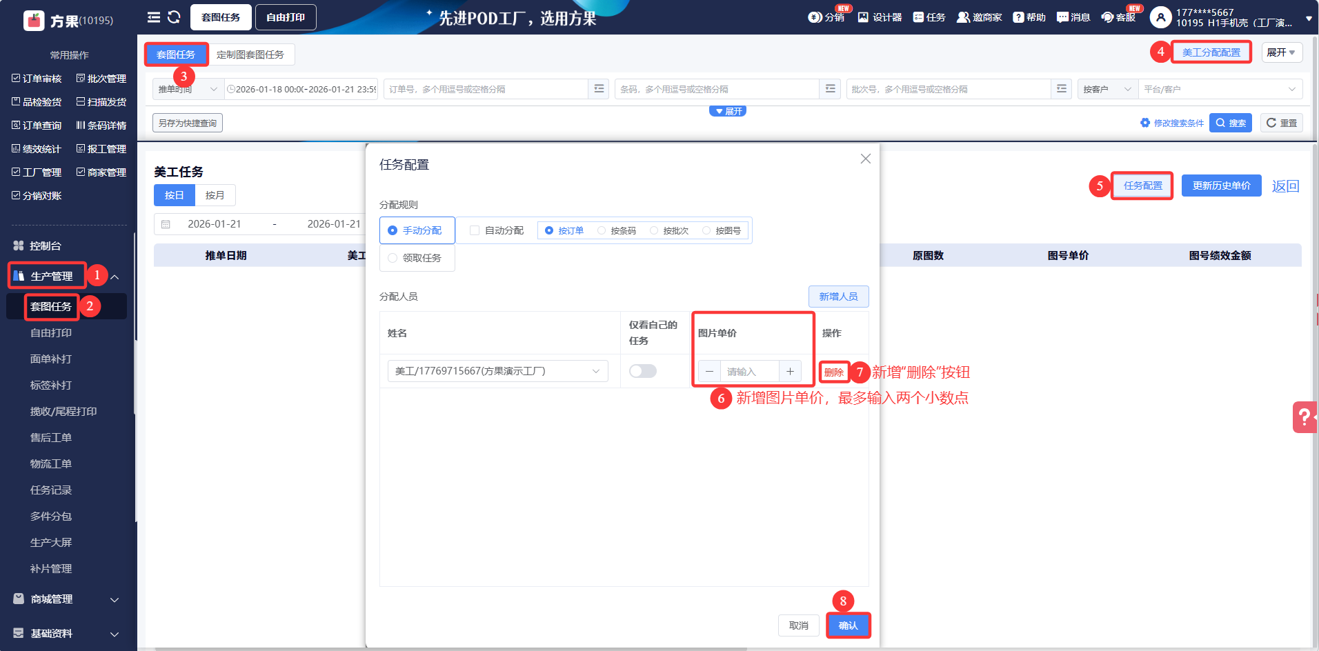1319x651 pixels.
Task: Open the 分销对账 shortcut
Action: (37, 196)
